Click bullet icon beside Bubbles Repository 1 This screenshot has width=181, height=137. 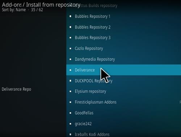coord(70,16)
